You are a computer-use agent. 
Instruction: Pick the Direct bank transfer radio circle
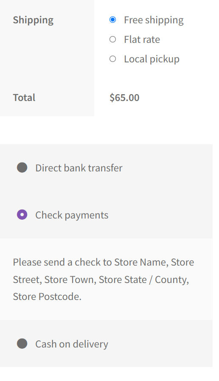click(x=22, y=168)
